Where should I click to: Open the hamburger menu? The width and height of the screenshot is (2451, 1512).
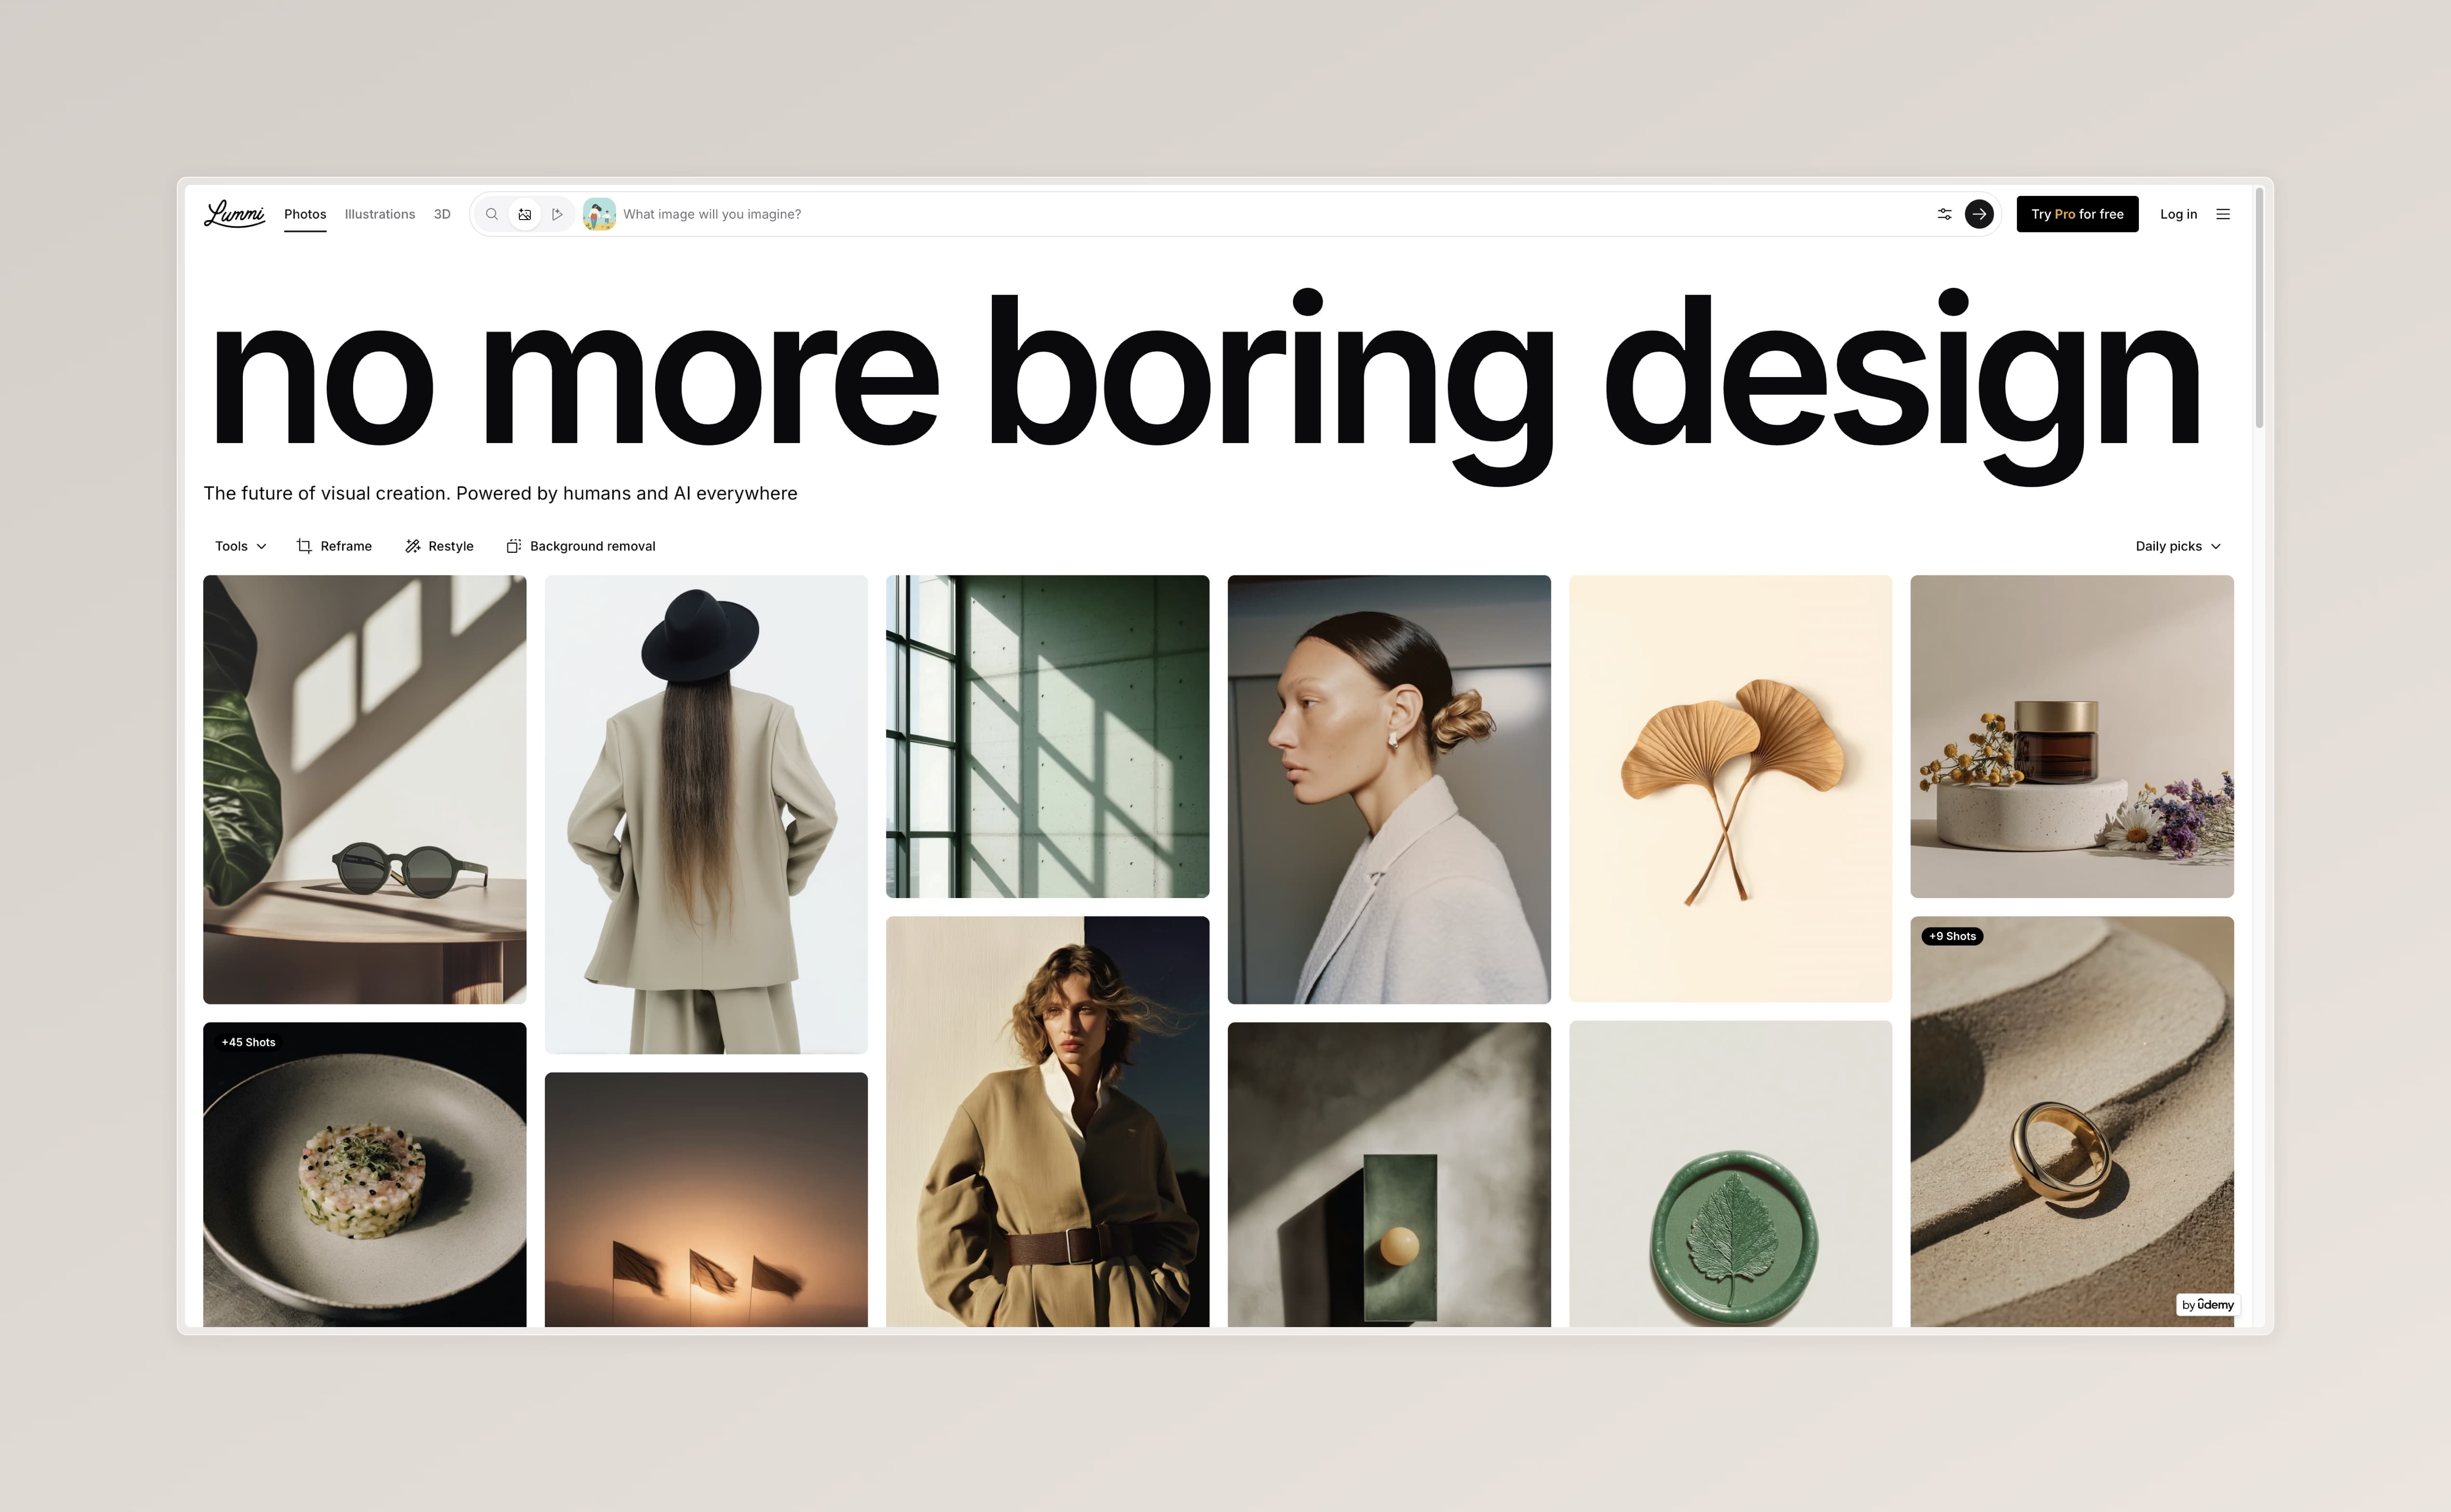[2223, 214]
